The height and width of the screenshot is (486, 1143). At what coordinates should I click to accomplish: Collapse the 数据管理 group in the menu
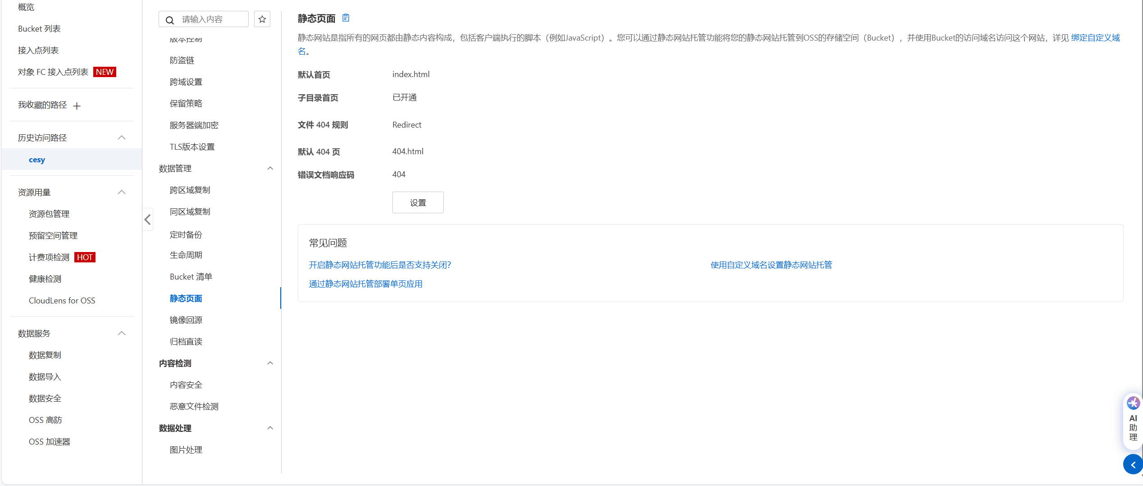(270, 168)
